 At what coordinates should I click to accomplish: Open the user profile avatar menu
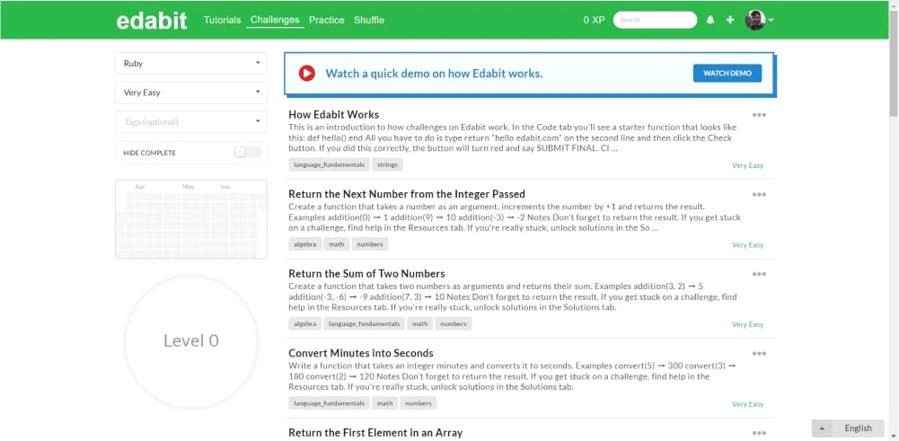click(759, 20)
